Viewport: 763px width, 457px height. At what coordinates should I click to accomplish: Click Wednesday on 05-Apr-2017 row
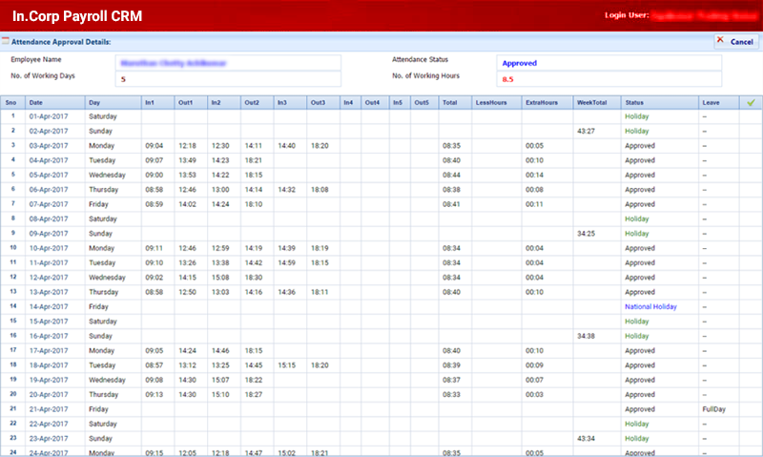[x=107, y=175]
